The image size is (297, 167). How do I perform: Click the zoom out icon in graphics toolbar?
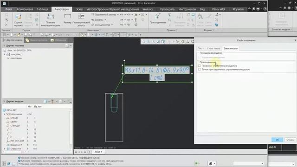pyautogui.click(x=153, y=41)
